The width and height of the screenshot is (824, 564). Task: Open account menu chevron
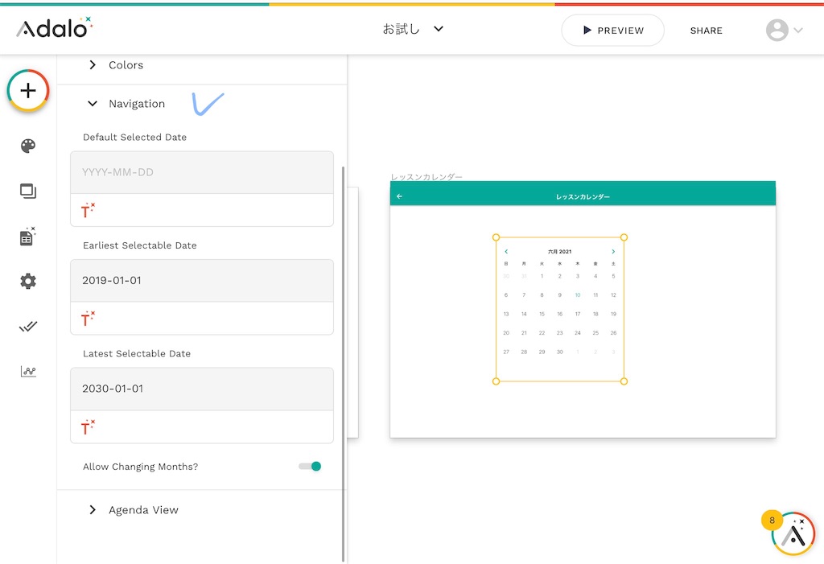[798, 30]
